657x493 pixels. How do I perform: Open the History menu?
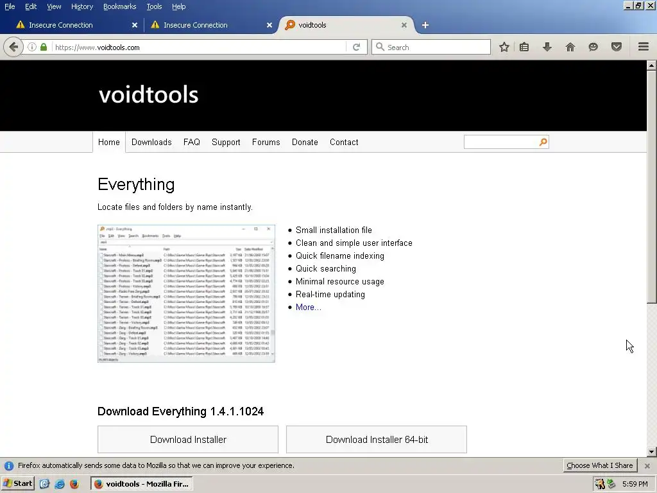point(81,6)
